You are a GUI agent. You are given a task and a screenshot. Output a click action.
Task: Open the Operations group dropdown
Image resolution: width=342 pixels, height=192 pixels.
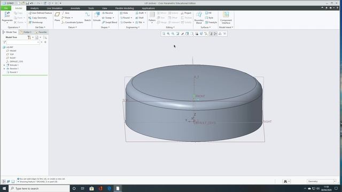[x=14, y=27]
